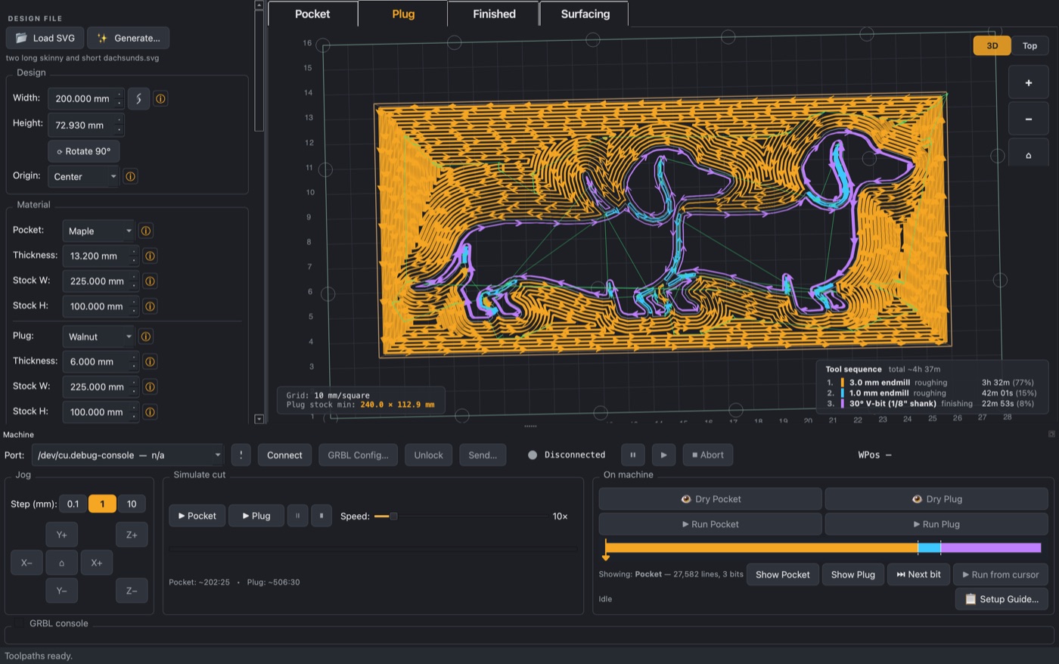Open the Surfacing tab
Screen dimensions: 1059x664
tap(585, 14)
